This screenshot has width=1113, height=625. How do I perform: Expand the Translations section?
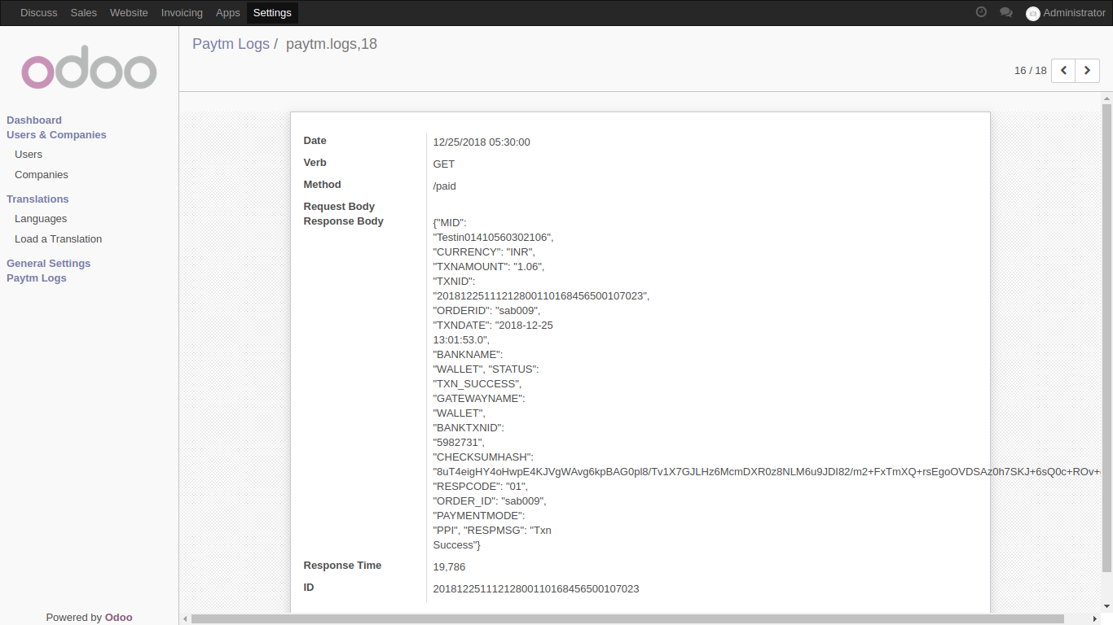click(37, 199)
